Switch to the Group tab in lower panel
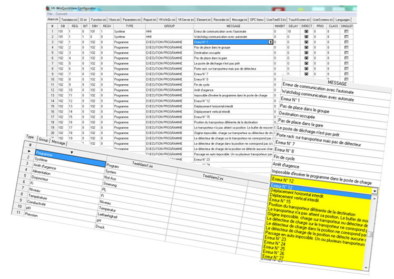 coord(43,139)
